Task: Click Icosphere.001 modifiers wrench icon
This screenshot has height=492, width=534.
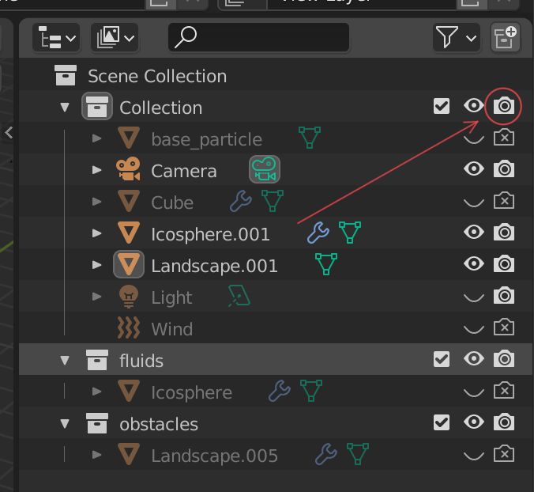Action: pos(318,233)
